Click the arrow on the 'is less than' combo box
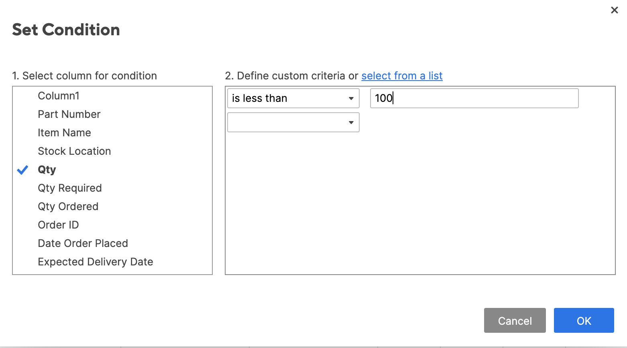Viewport: 627px width, 348px height. coord(351,99)
